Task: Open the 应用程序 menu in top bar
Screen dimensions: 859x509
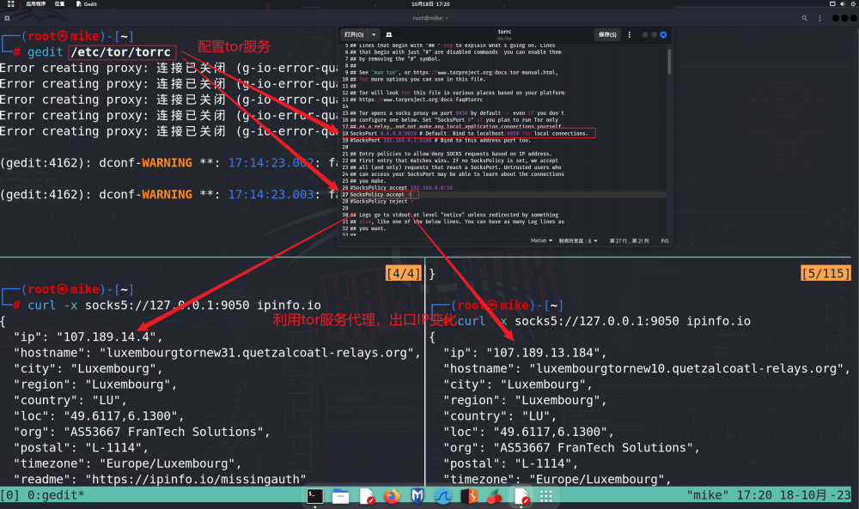Action: (35, 3)
